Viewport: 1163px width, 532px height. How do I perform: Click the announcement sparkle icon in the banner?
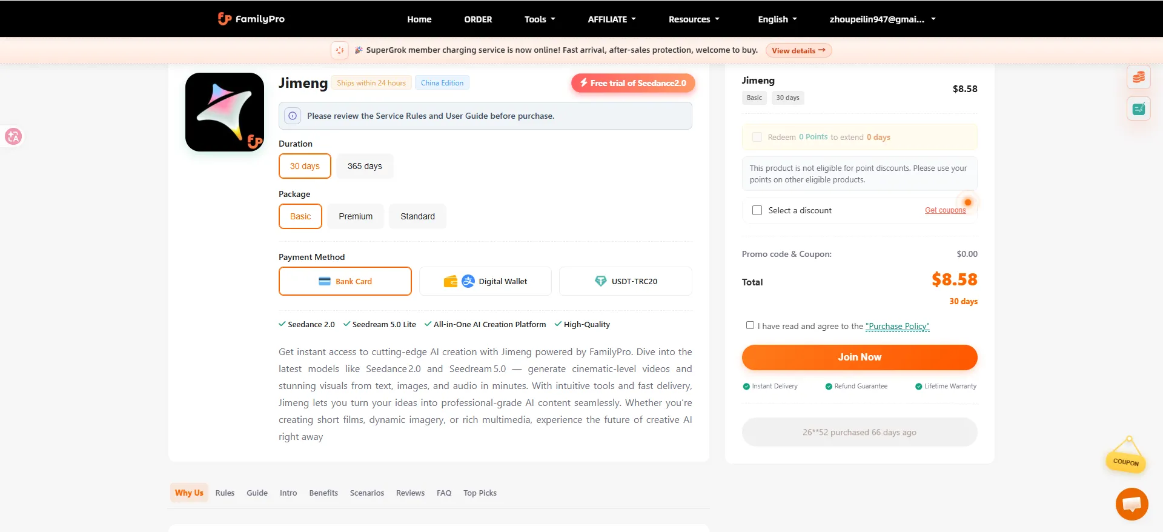coord(340,50)
